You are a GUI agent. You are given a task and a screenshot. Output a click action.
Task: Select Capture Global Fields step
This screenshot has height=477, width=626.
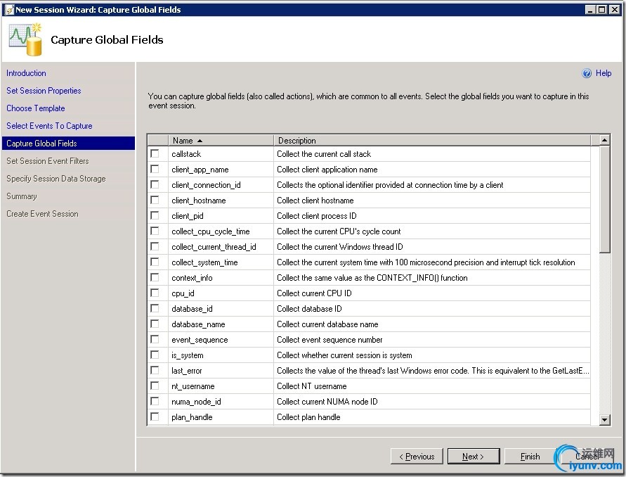(x=68, y=143)
